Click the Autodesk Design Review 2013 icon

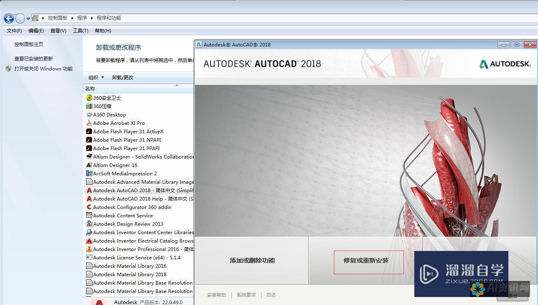click(x=89, y=224)
